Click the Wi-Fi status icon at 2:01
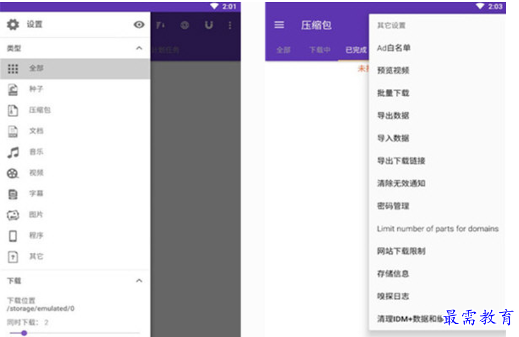Screen dimensions: 519x337 click(214, 6)
